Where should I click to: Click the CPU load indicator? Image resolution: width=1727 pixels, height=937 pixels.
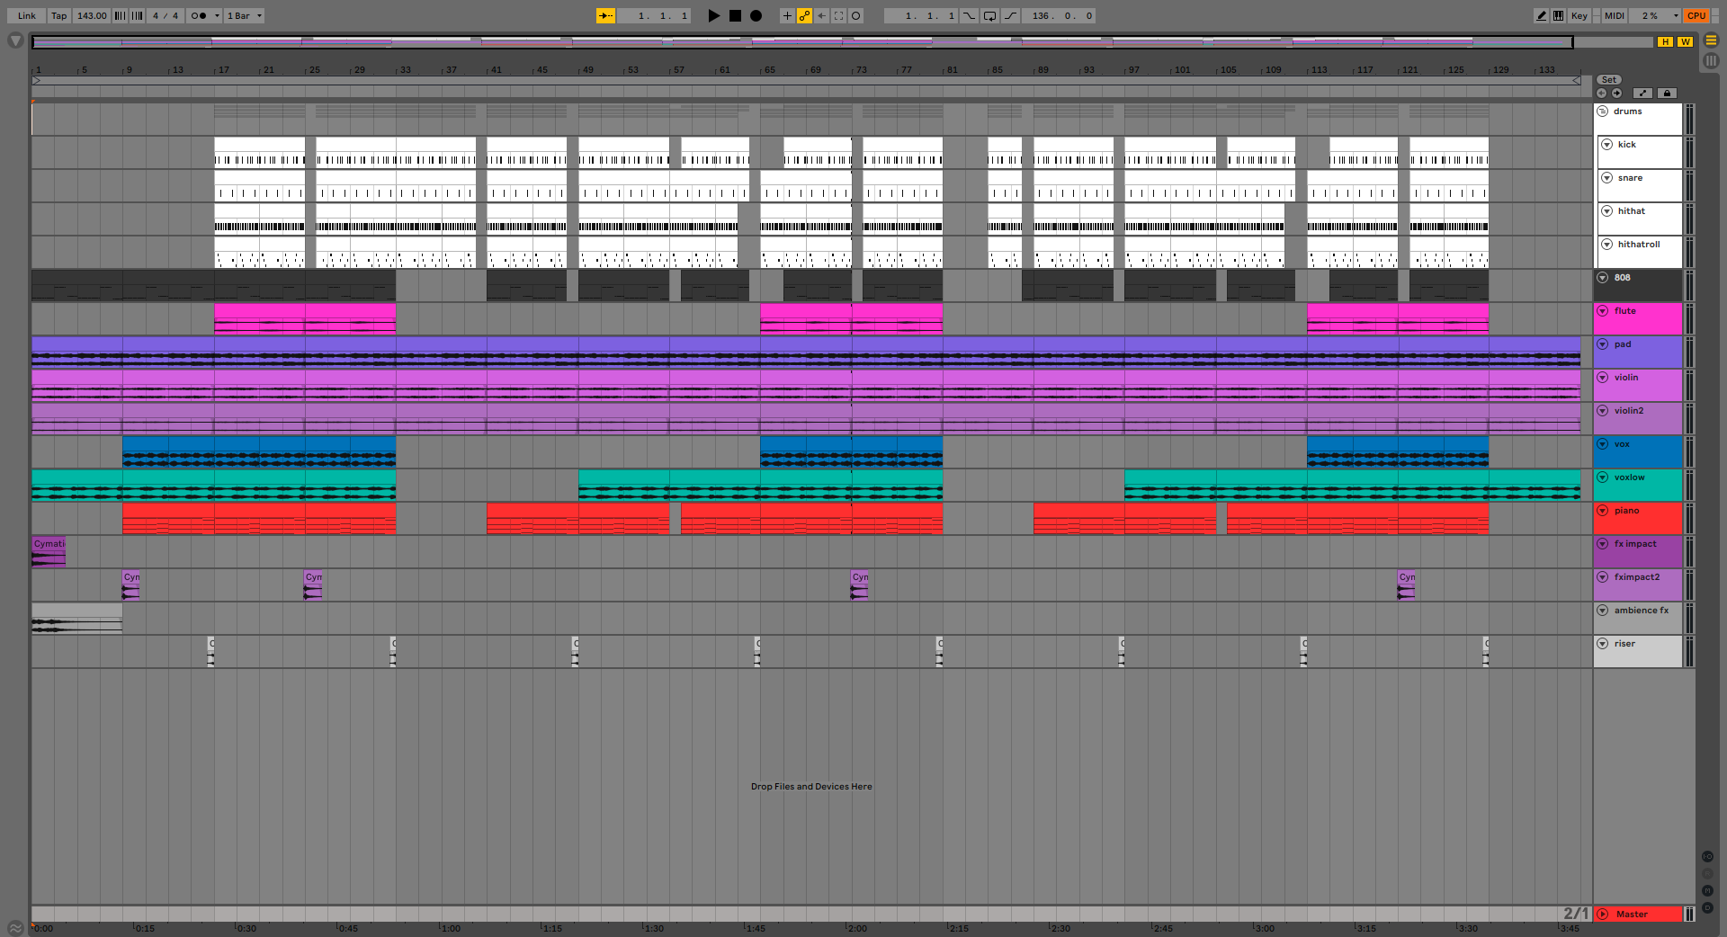point(1696,15)
